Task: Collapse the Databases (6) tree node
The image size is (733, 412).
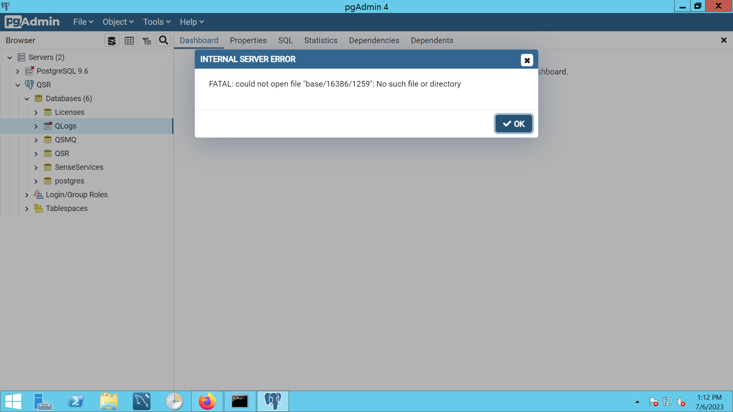Action: point(27,99)
